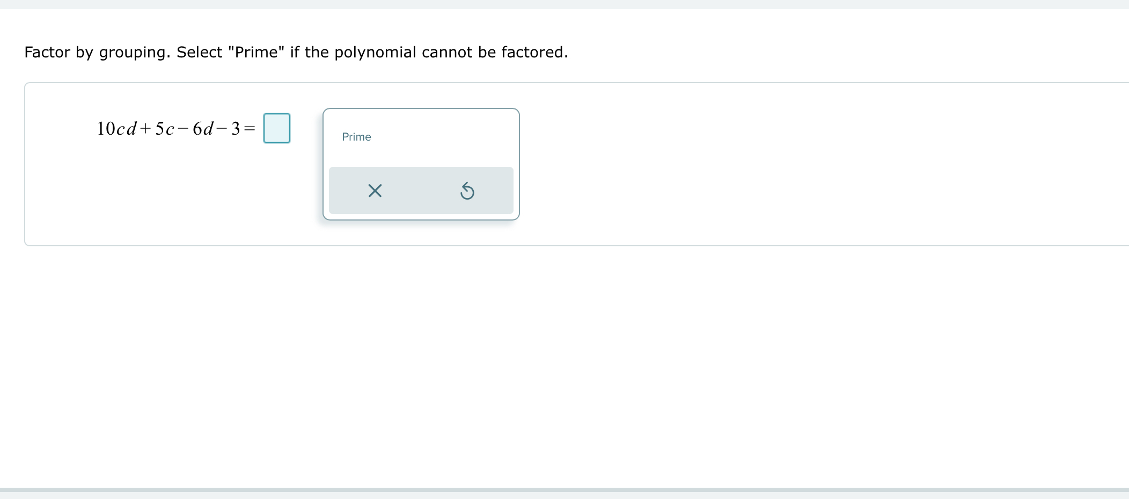This screenshot has width=1129, height=499.
Task: Activate the X button inside the answer palette
Action: tap(375, 190)
